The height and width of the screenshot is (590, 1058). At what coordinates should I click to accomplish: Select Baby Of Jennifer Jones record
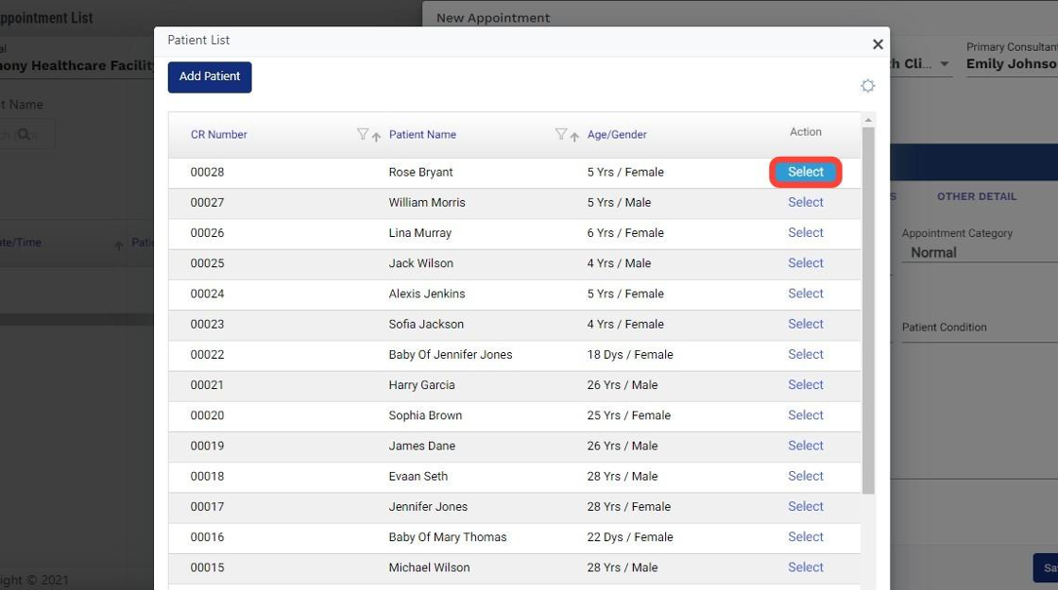coord(805,354)
